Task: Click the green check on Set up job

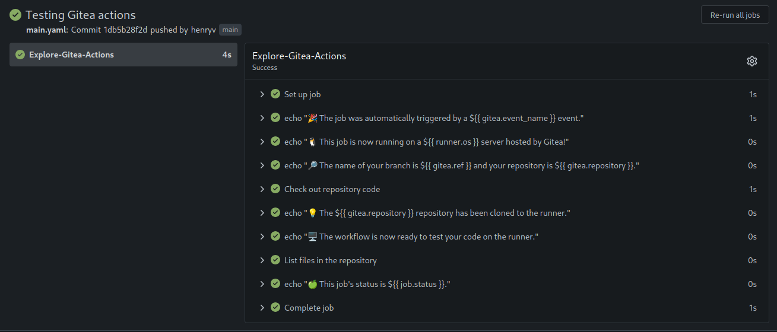Action: (x=275, y=94)
